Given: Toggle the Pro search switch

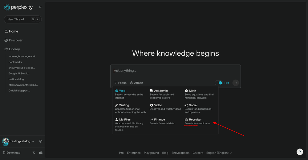Looking at the screenshot, I should [x=219, y=83].
